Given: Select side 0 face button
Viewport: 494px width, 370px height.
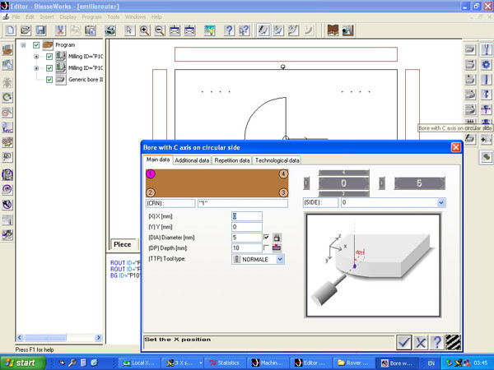Looking at the screenshot, I should 343,183.
